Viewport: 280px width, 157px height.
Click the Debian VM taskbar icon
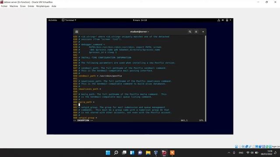pyautogui.click(x=164, y=153)
